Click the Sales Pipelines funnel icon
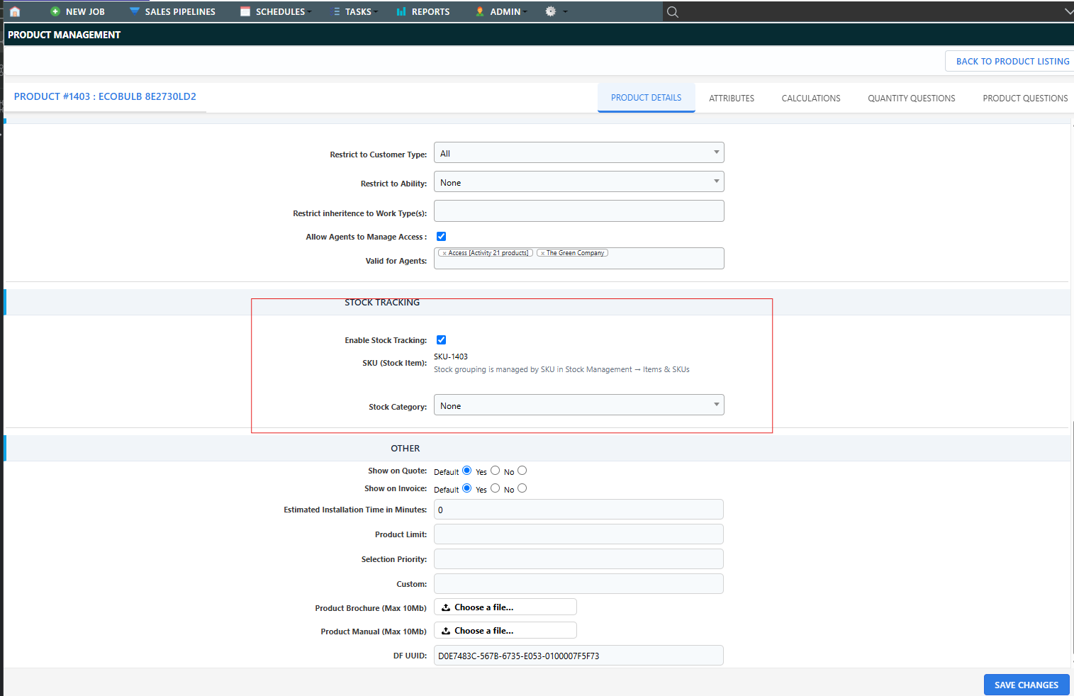The height and width of the screenshot is (696, 1074). [x=134, y=11]
